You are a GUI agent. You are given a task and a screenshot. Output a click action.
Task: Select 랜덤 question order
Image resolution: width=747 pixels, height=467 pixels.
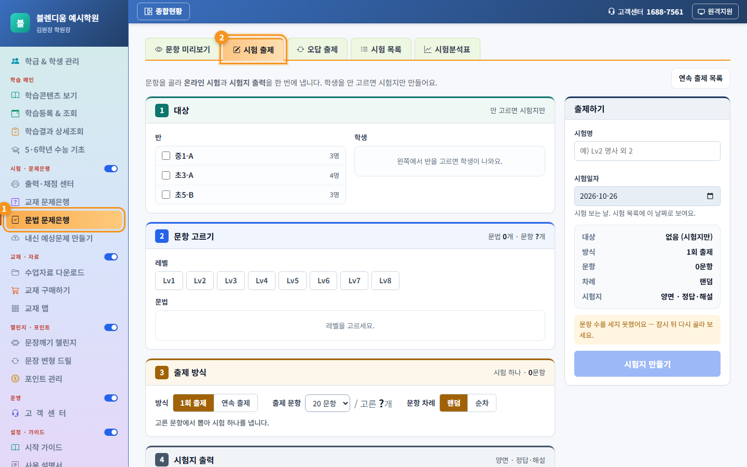(x=454, y=403)
